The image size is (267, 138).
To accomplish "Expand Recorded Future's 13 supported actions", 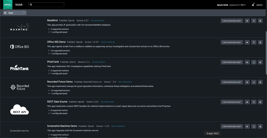I will pyautogui.click(x=59, y=91).
